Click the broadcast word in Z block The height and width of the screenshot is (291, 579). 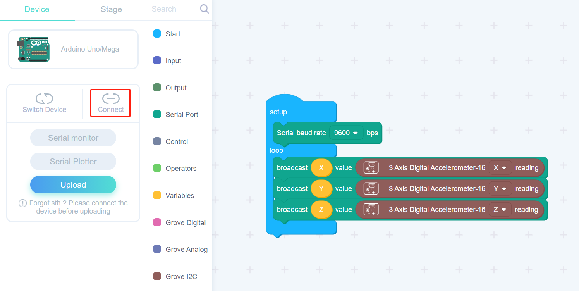[292, 210]
